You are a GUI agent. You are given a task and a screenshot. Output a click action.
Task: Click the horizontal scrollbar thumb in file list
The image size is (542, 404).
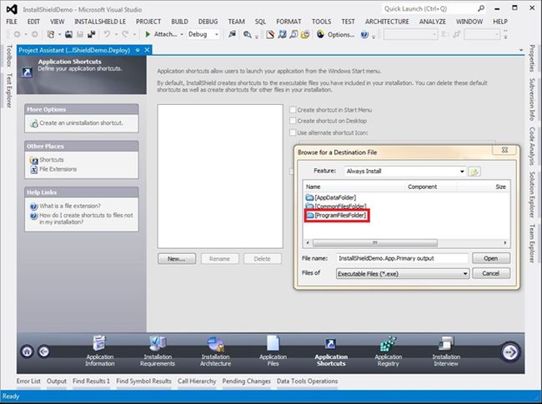click(374, 242)
